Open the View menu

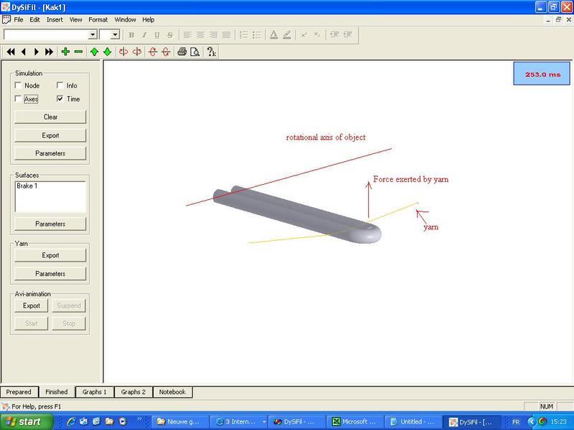coord(76,20)
